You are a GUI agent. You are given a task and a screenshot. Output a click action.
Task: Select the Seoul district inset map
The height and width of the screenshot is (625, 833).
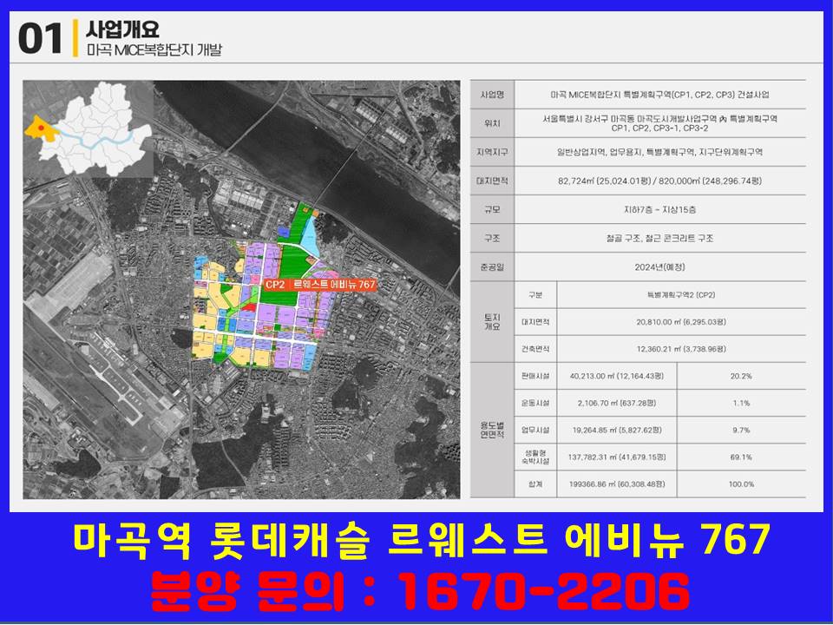(x=89, y=129)
